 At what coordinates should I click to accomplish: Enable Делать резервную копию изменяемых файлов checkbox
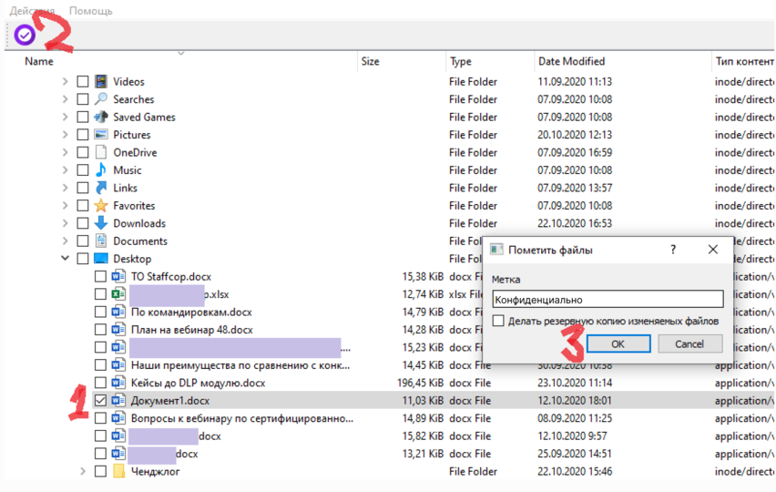(x=498, y=321)
